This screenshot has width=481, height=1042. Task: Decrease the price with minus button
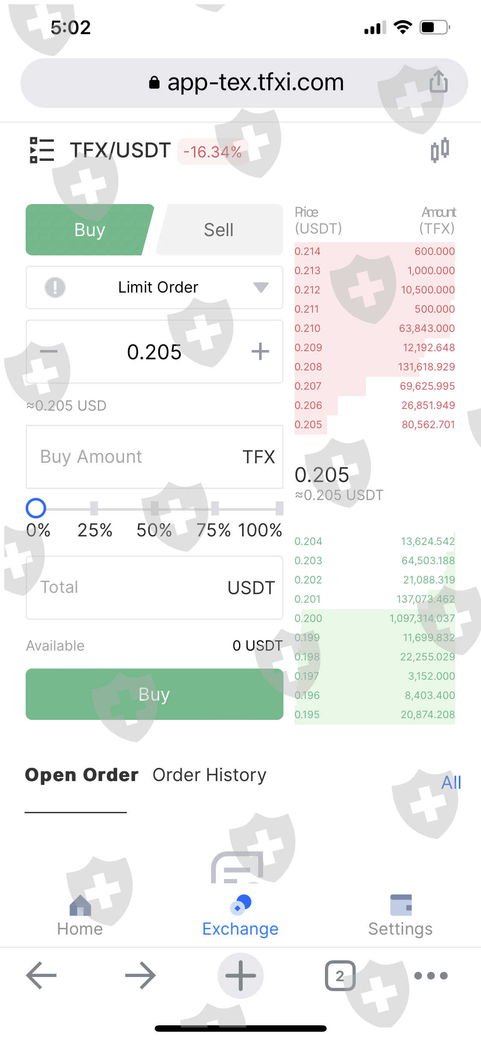[49, 352]
